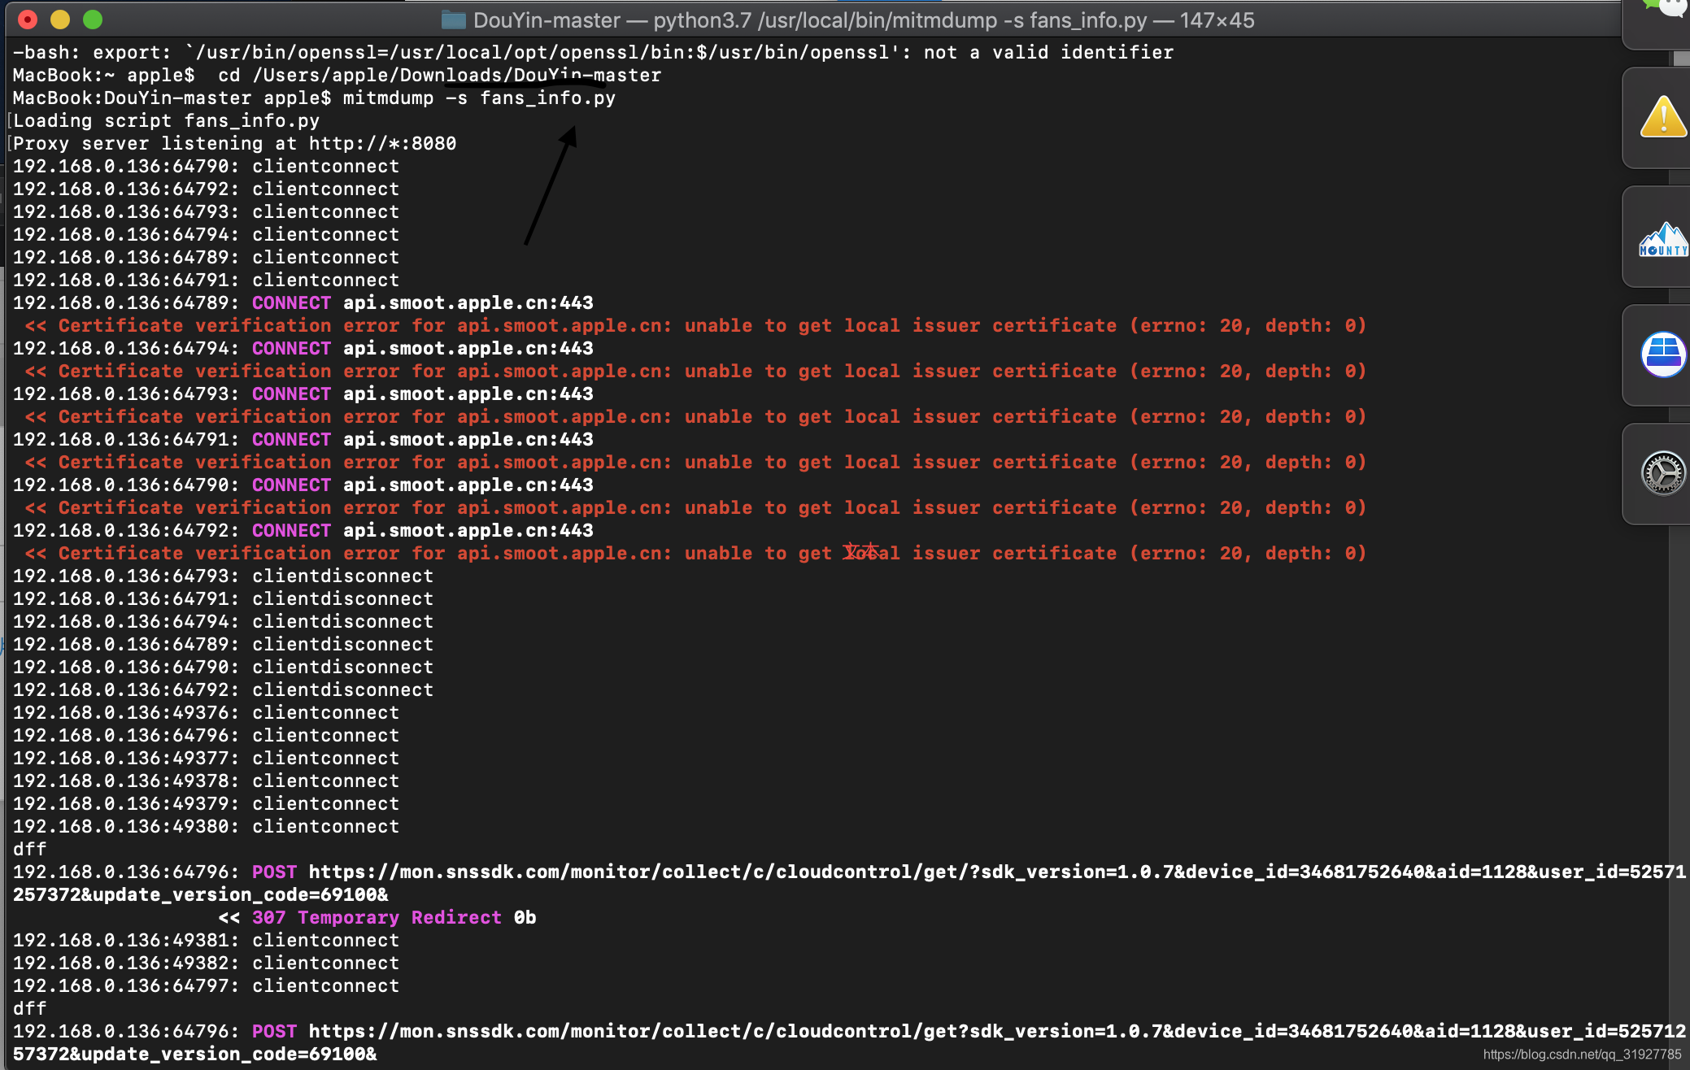Click '192.168.0.136:49378: clientconnect' line

click(206, 781)
